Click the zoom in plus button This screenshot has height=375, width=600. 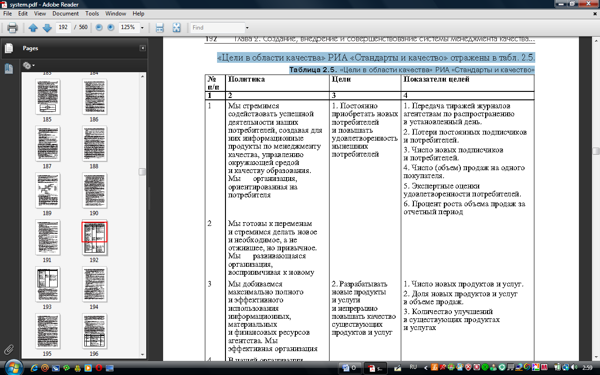click(x=111, y=28)
